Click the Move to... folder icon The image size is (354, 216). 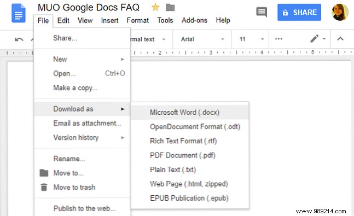pos(44,173)
